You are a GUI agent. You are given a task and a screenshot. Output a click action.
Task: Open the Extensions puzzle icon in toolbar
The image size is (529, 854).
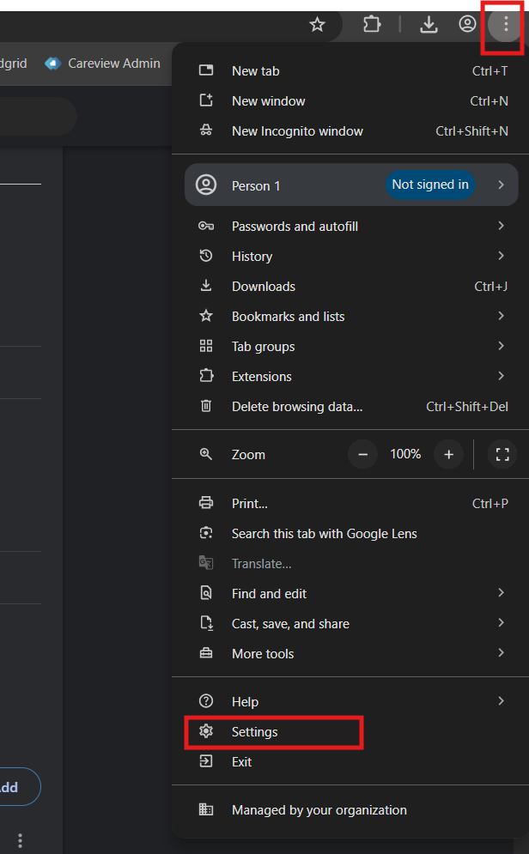click(372, 25)
